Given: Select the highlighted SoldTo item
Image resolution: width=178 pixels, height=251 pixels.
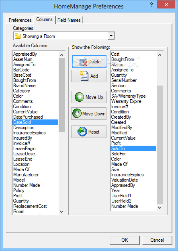Looking at the screenshot, I should (x=133, y=148).
